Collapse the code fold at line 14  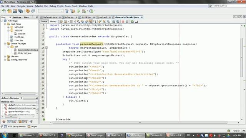pyautogui.click(x=47, y=48)
